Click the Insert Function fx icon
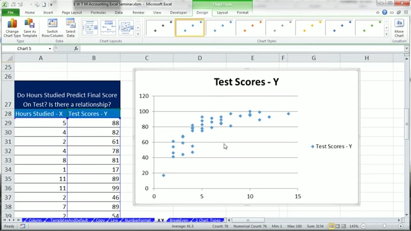Screen dimensions: 411x231 coord(76,49)
